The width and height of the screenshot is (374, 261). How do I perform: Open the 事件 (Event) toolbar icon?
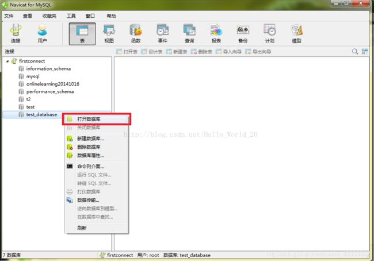pyautogui.click(x=163, y=33)
